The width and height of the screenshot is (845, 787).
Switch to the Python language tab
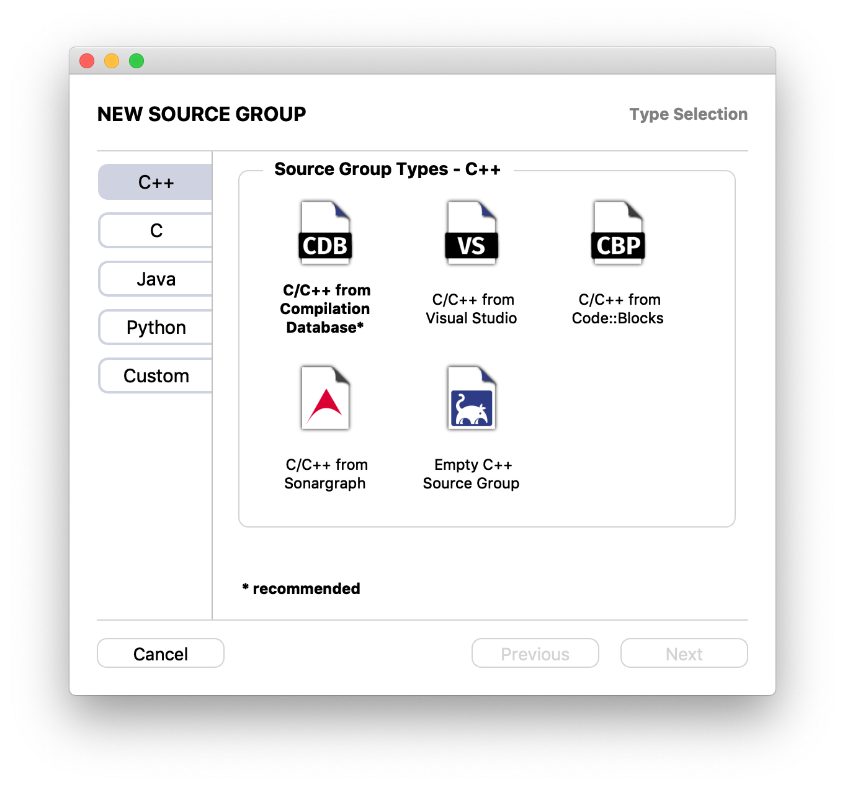click(x=155, y=327)
